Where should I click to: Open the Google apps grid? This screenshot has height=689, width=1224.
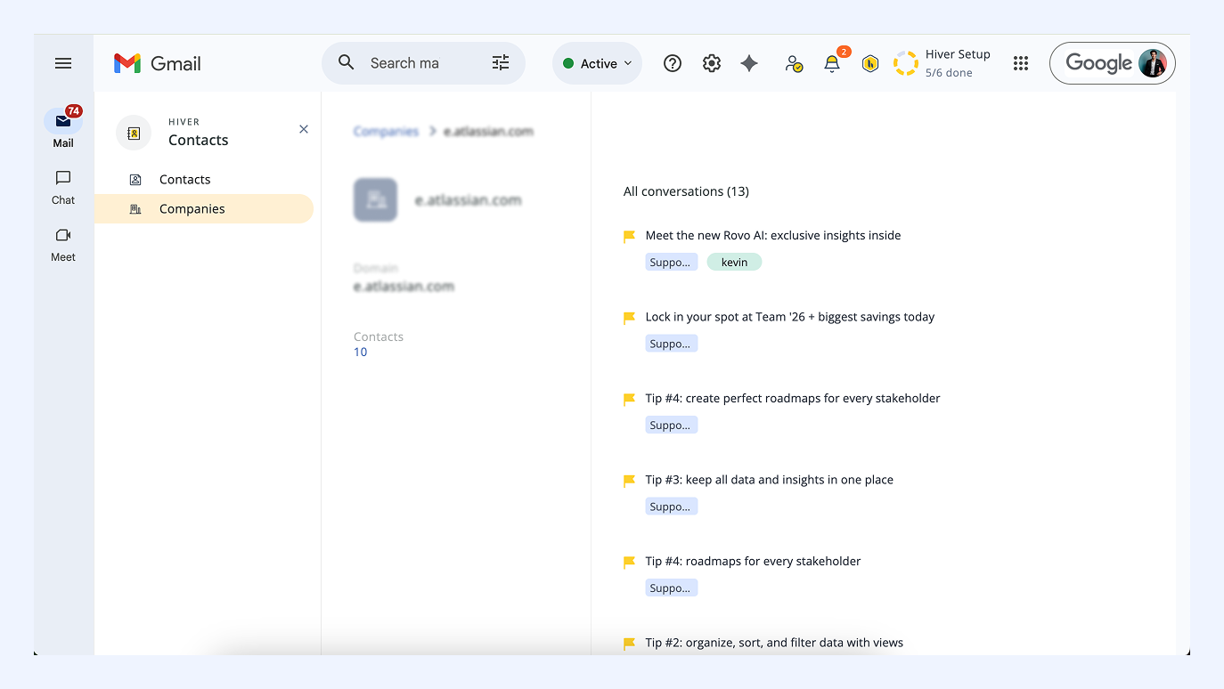1021,63
